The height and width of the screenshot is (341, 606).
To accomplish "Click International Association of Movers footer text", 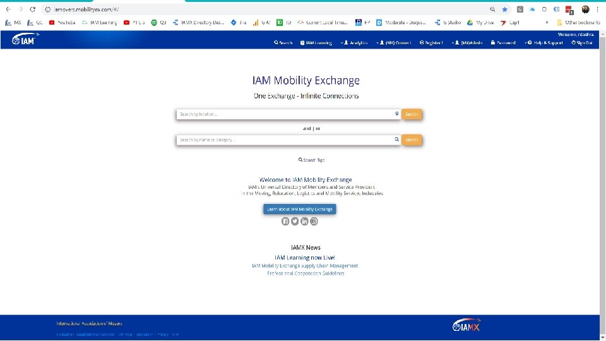I will tap(89, 323).
